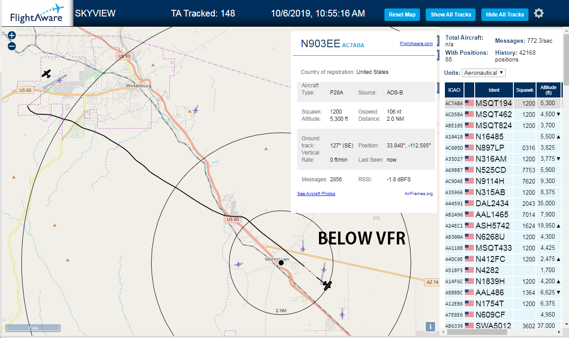This screenshot has height=338, width=569.
Task: Click the TA Tracked: 148 header text
Action: (x=203, y=13)
